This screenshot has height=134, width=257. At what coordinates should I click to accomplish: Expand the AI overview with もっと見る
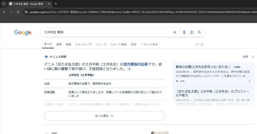click(x=104, y=116)
